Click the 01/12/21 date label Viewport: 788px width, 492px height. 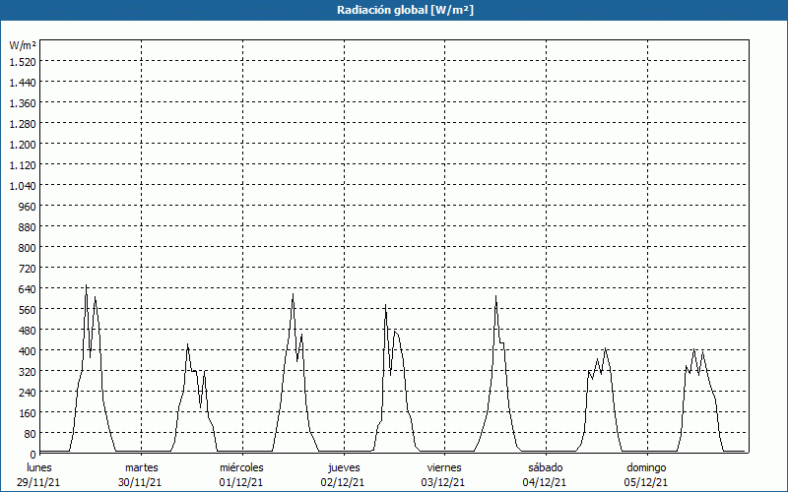pos(240,482)
